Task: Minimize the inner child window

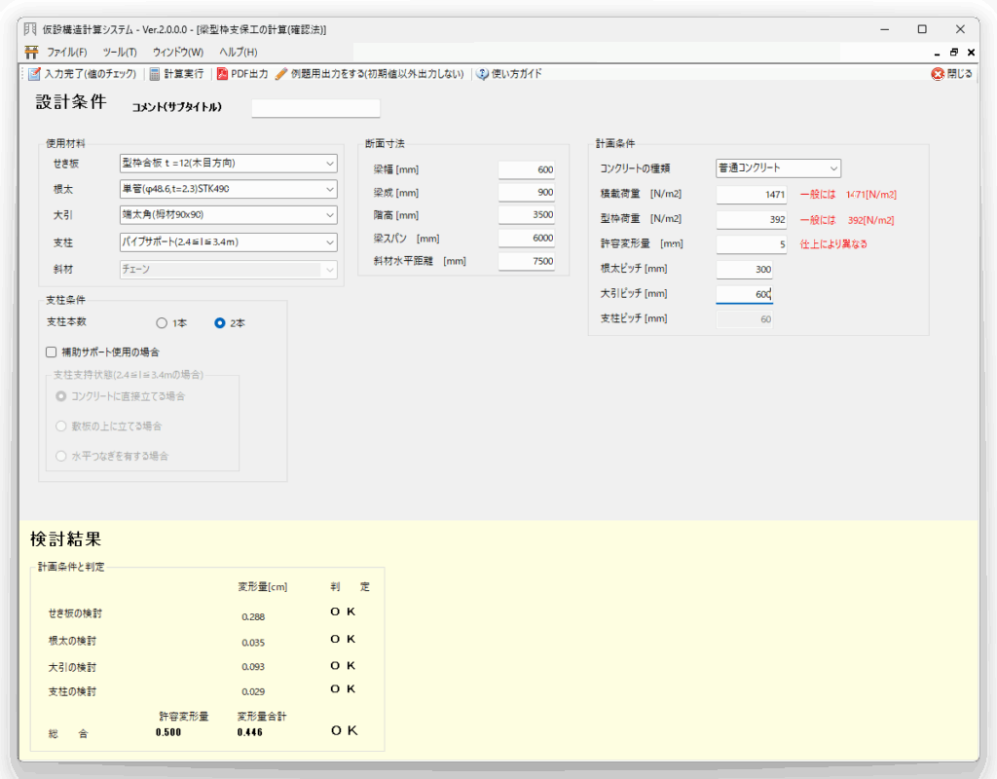Action: (938, 53)
